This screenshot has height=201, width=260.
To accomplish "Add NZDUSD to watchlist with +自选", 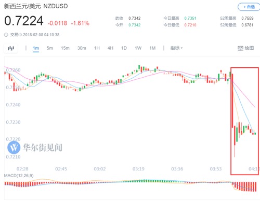I will 249,7.
